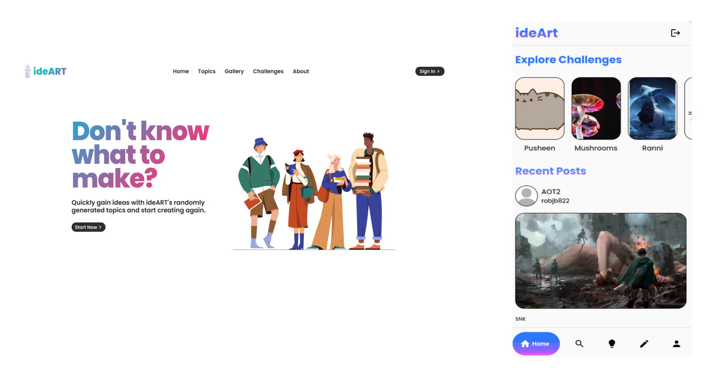Viewport: 704px width, 374px height.
Task: Open the profile person icon
Action: [x=676, y=344]
